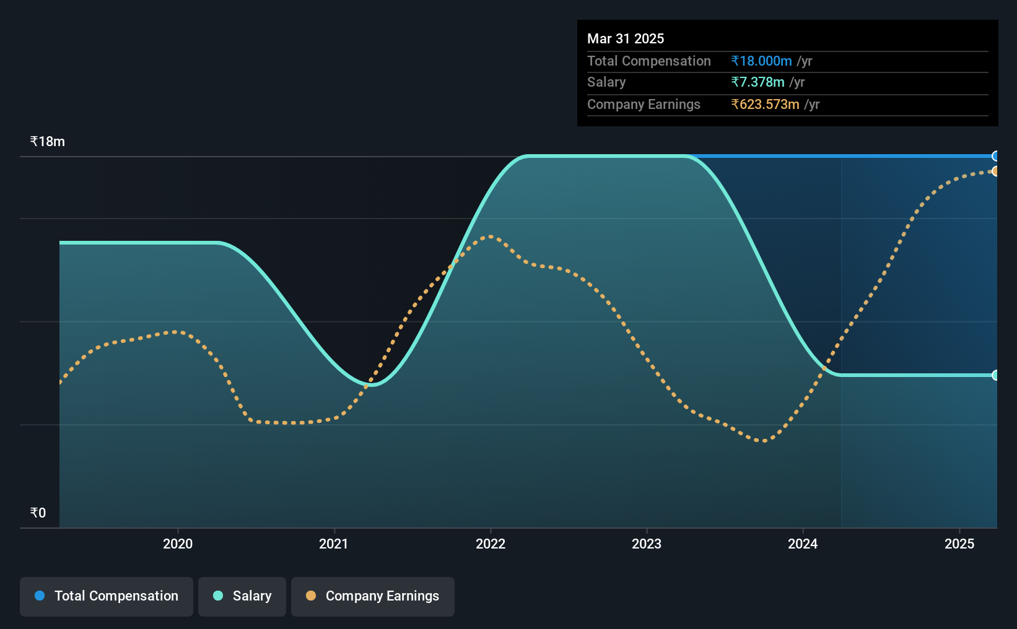Click the Total Compensation row label in tooltip

click(x=649, y=61)
